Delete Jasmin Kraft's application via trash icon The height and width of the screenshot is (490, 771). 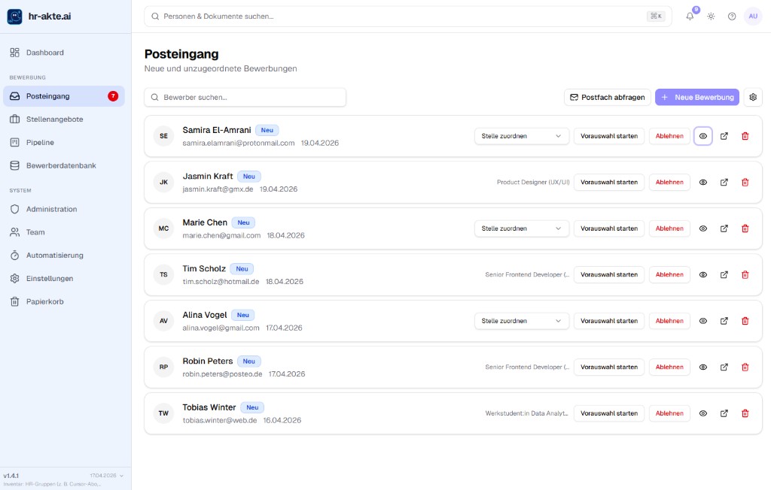[x=745, y=182]
